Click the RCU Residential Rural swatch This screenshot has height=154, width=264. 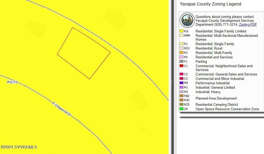point(181,48)
